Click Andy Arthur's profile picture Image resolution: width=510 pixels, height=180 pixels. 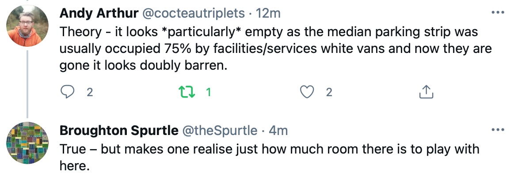(x=27, y=27)
